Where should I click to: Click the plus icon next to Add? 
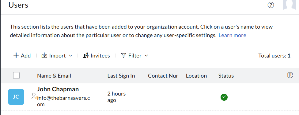tap(16, 55)
